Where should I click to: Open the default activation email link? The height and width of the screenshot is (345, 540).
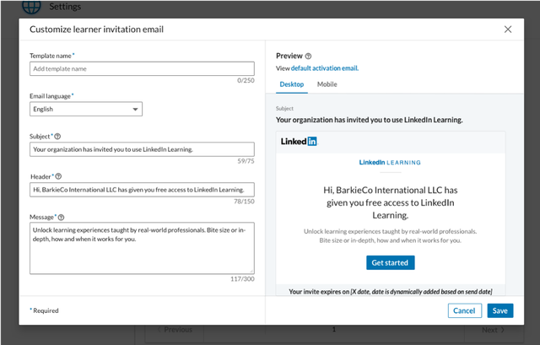tap(325, 68)
